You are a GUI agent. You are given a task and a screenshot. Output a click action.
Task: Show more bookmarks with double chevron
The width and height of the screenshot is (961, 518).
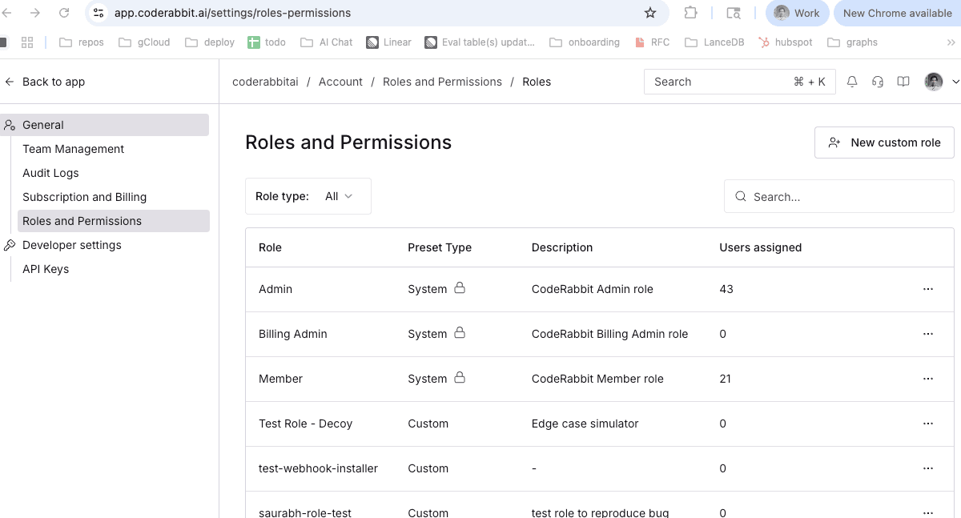pos(951,42)
